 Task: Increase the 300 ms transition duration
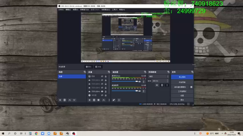tap(168, 80)
